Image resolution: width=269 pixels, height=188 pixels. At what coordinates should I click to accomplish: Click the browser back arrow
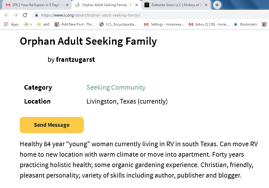click(6, 15)
